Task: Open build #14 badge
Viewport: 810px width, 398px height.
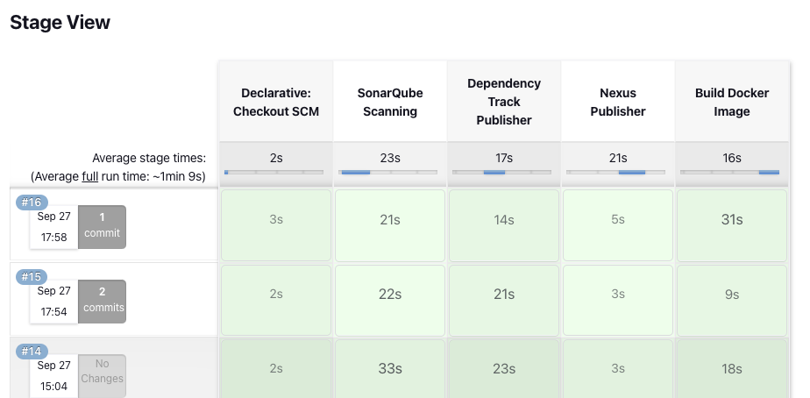Action: coord(32,352)
